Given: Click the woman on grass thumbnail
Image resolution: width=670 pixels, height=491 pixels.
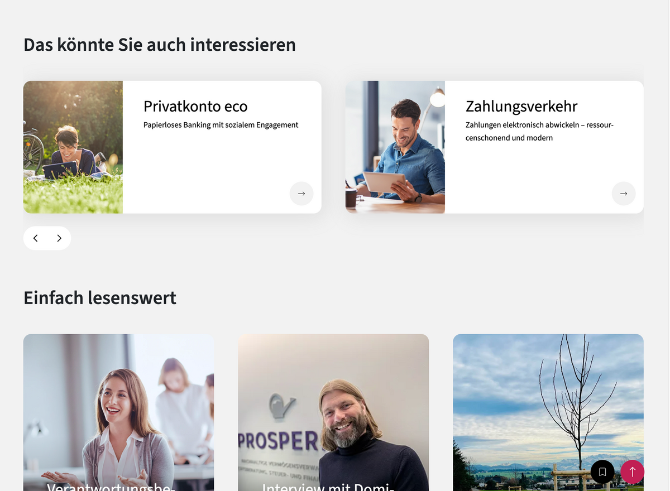Looking at the screenshot, I should pyautogui.click(x=73, y=147).
